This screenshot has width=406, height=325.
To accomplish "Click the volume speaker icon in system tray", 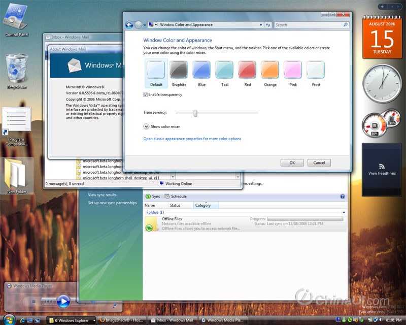I will coord(382,320).
